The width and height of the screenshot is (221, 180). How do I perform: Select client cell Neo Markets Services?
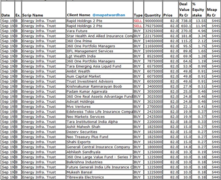(x=99, y=117)
